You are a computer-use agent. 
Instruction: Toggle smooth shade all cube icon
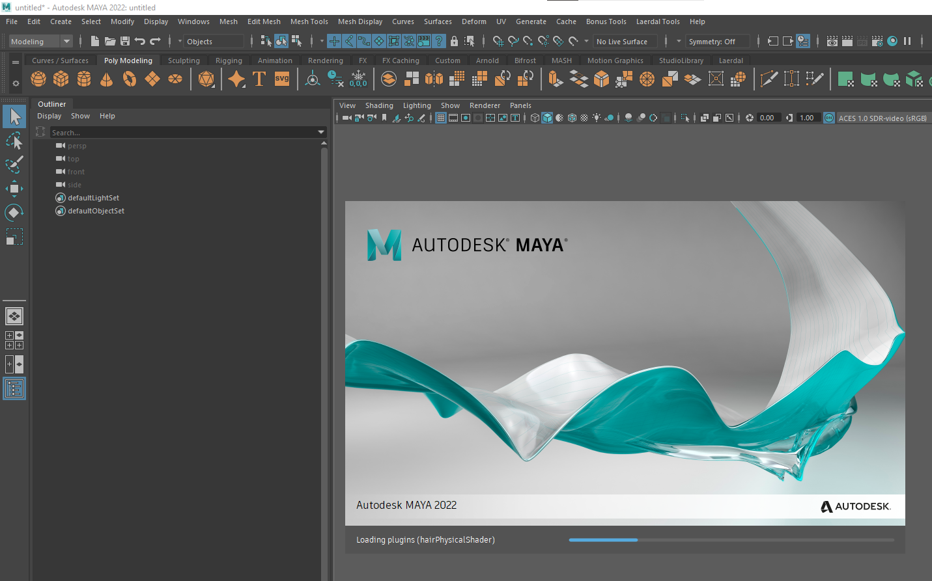tap(548, 118)
